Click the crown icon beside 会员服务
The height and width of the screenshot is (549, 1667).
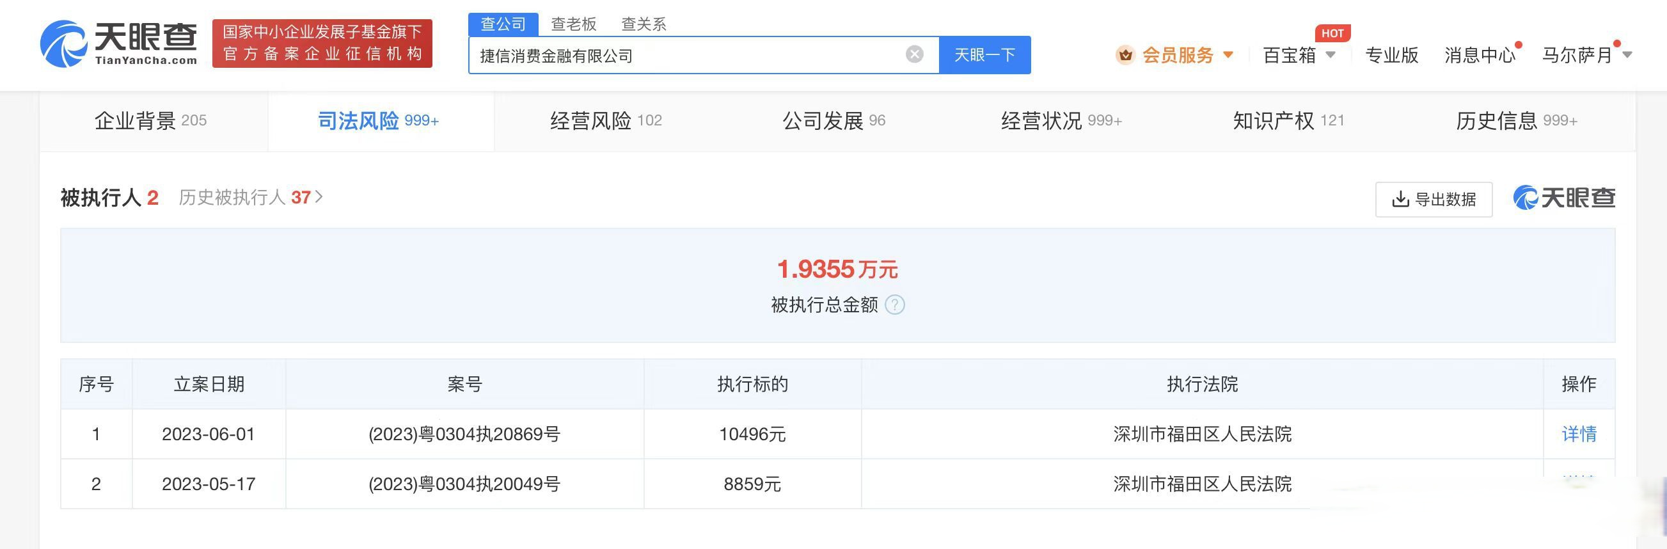point(1125,55)
